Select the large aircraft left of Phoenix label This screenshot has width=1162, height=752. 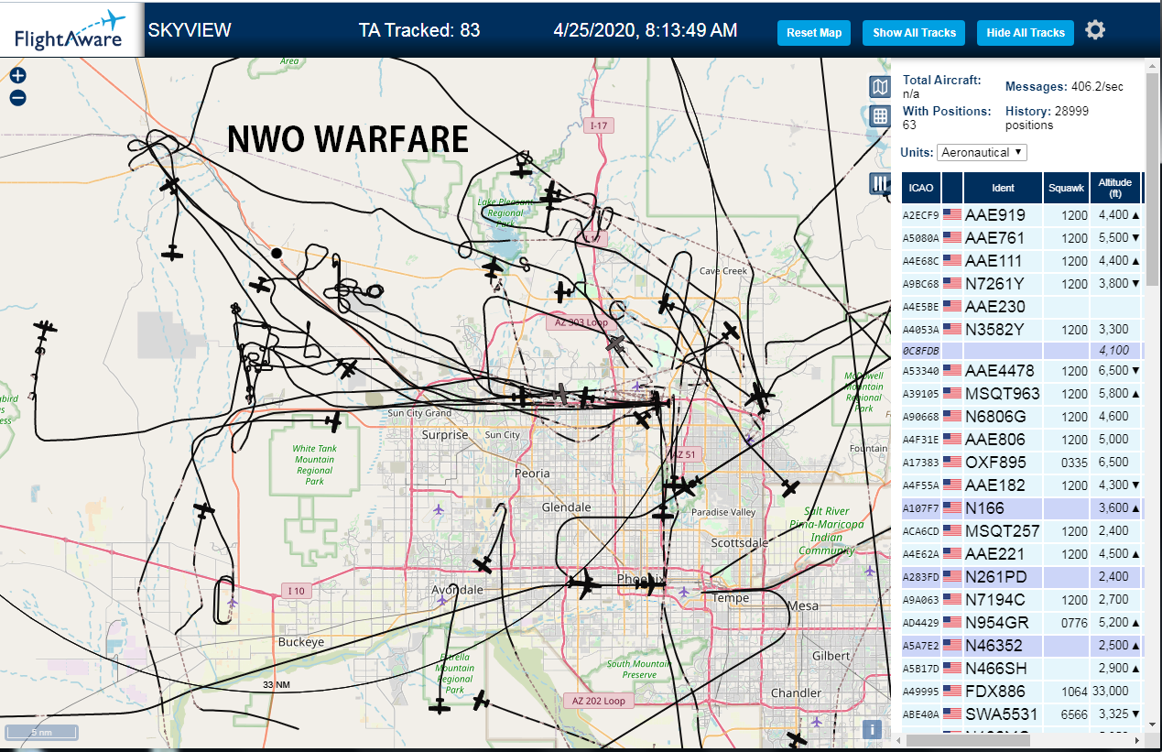(583, 583)
